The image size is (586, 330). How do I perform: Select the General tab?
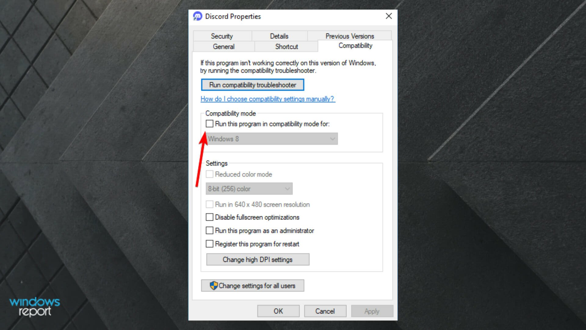224,46
